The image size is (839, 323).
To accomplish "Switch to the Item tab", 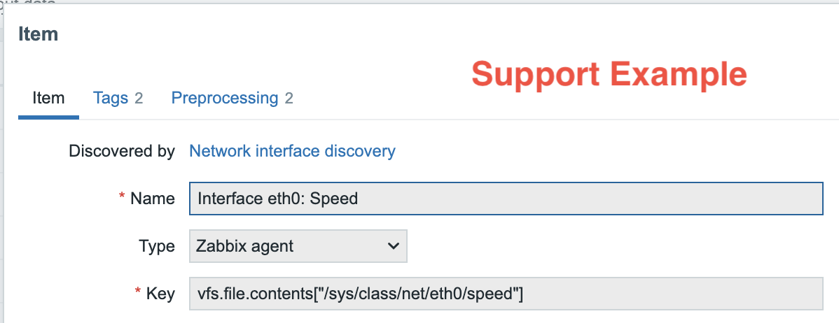I will click(48, 99).
